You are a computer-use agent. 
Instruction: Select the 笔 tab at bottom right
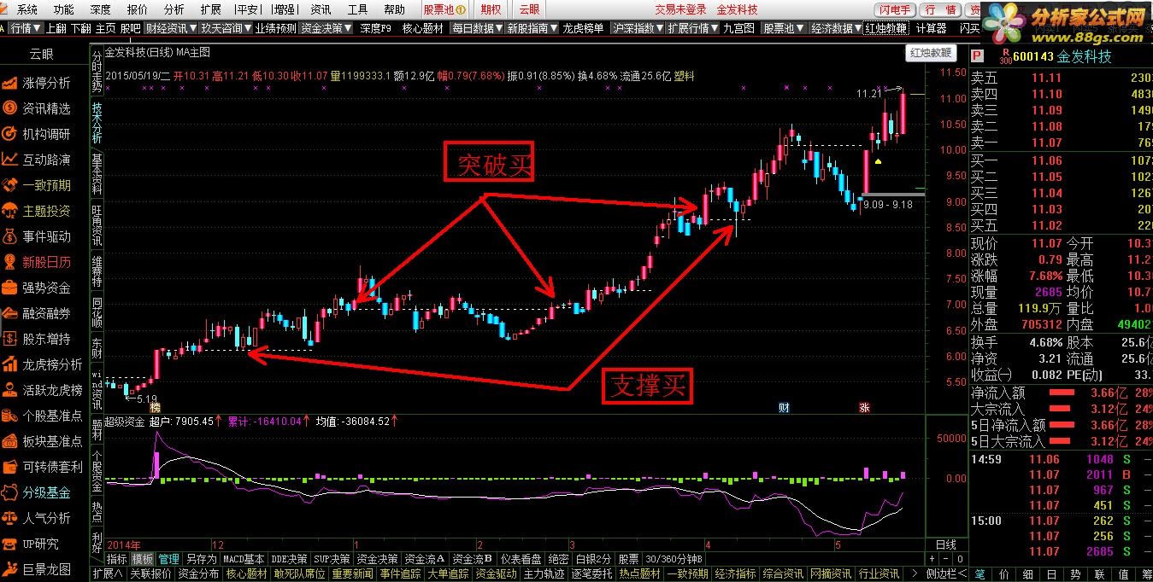tap(979, 573)
